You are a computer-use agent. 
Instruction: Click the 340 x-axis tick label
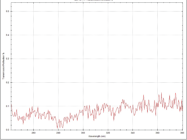(x=133, y=133)
